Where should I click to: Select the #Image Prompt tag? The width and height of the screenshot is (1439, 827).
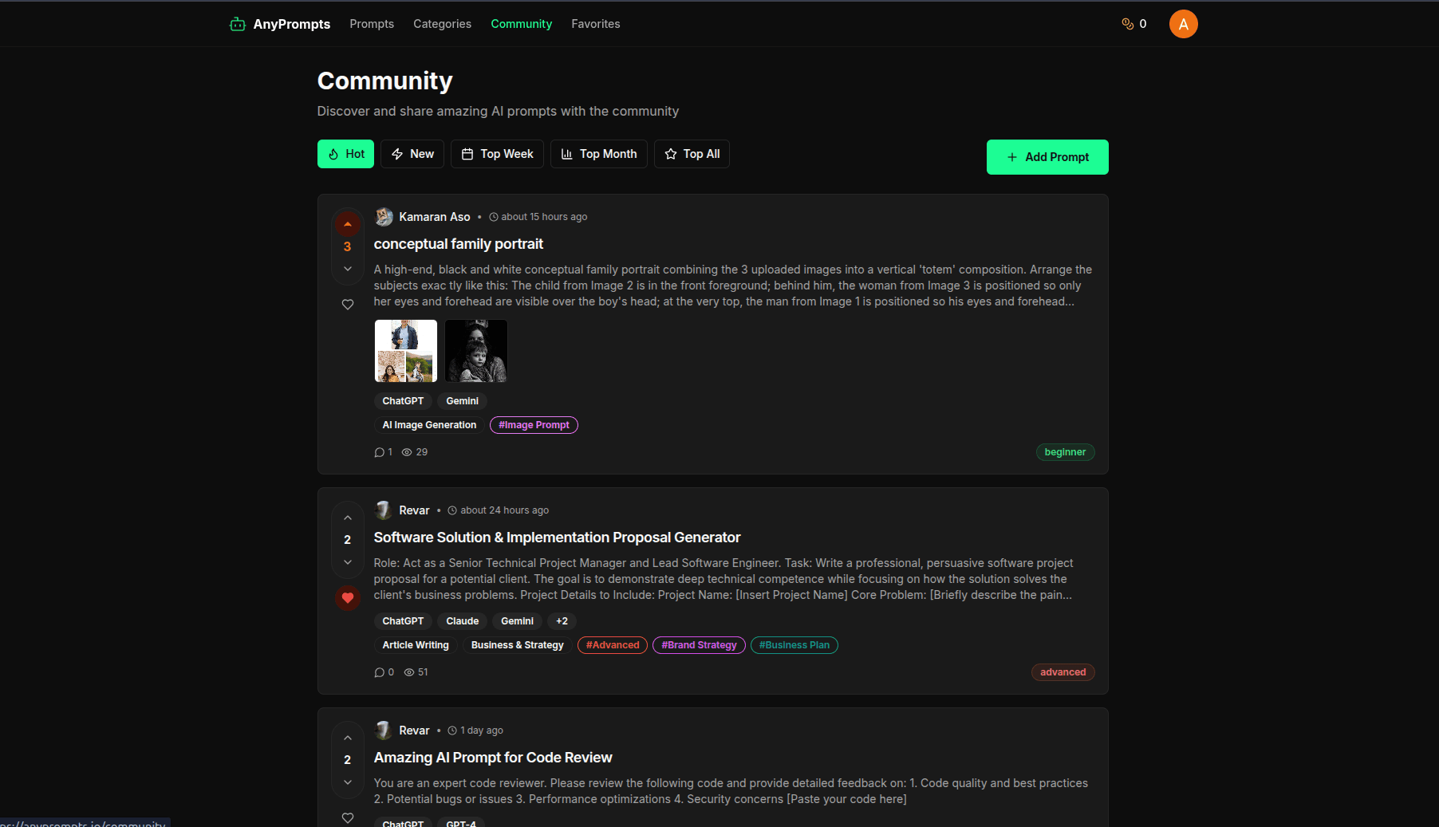[x=534, y=425]
